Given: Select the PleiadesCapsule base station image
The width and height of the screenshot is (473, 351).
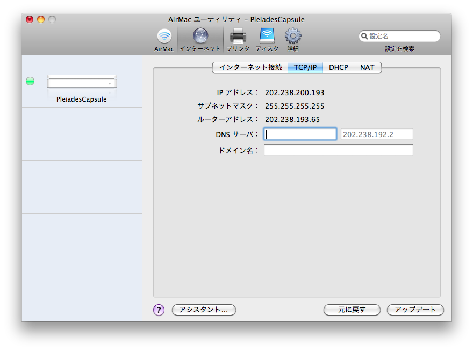Looking at the screenshot, I should click(x=82, y=81).
